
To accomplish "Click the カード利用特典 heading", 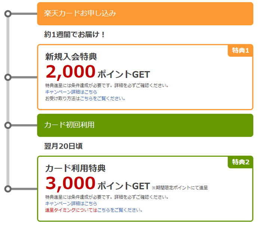I will tap(75, 168).
